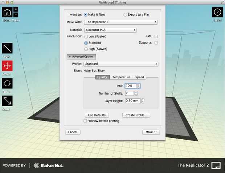Open Help question mark icon
Image resolution: width=225 pixels, height=173 pixels.
click(x=217, y=12)
